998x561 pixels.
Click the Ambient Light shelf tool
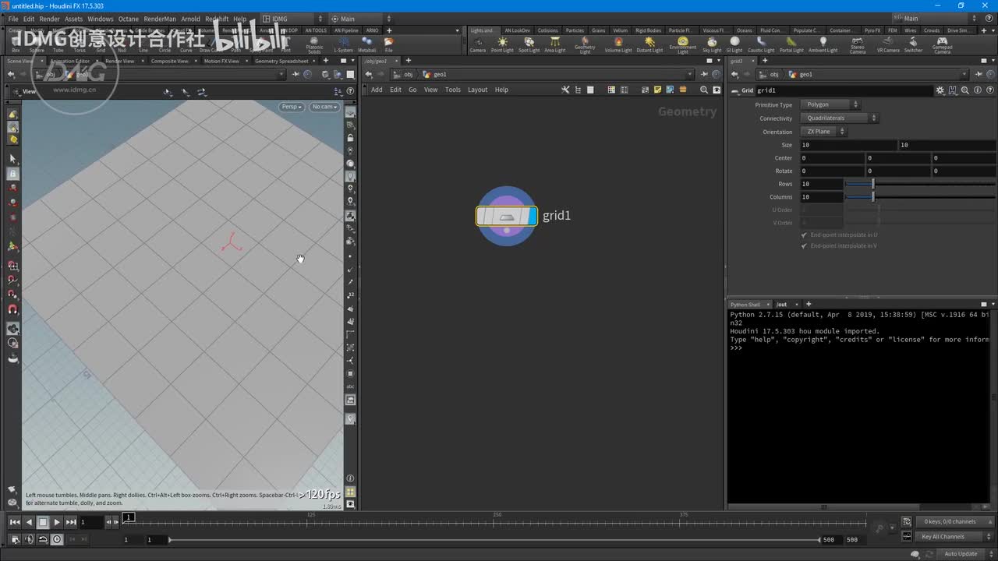(x=823, y=44)
